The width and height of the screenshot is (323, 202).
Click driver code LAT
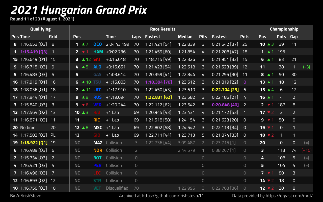97,90
